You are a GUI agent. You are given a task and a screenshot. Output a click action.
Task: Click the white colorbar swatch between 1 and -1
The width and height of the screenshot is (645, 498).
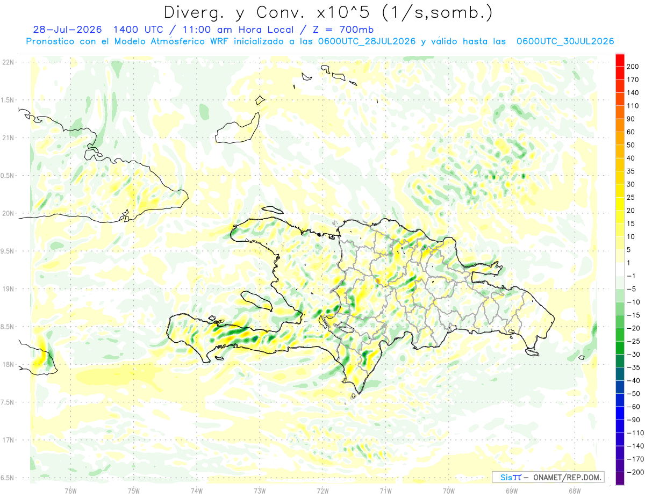pyautogui.click(x=620, y=269)
